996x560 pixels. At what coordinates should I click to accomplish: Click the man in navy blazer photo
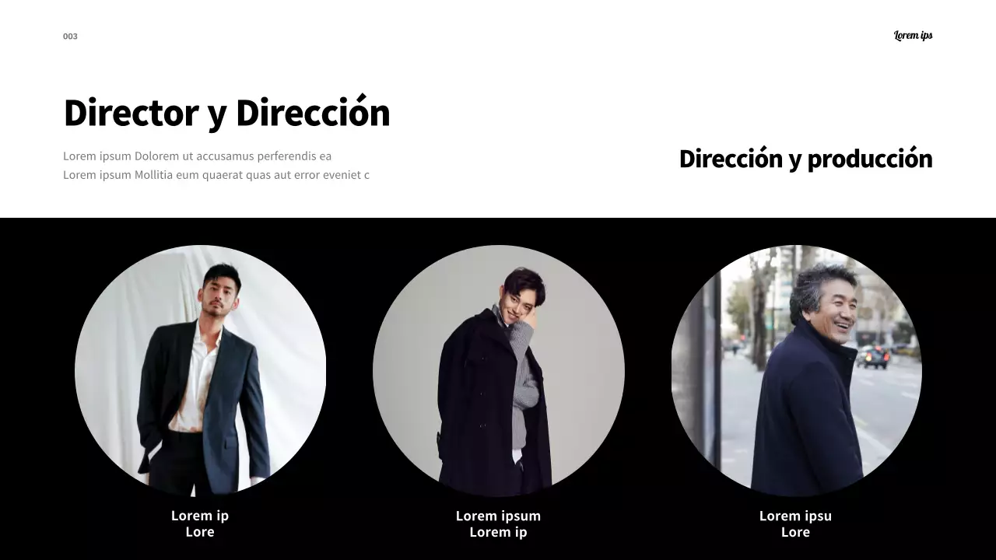coord(200,371)
